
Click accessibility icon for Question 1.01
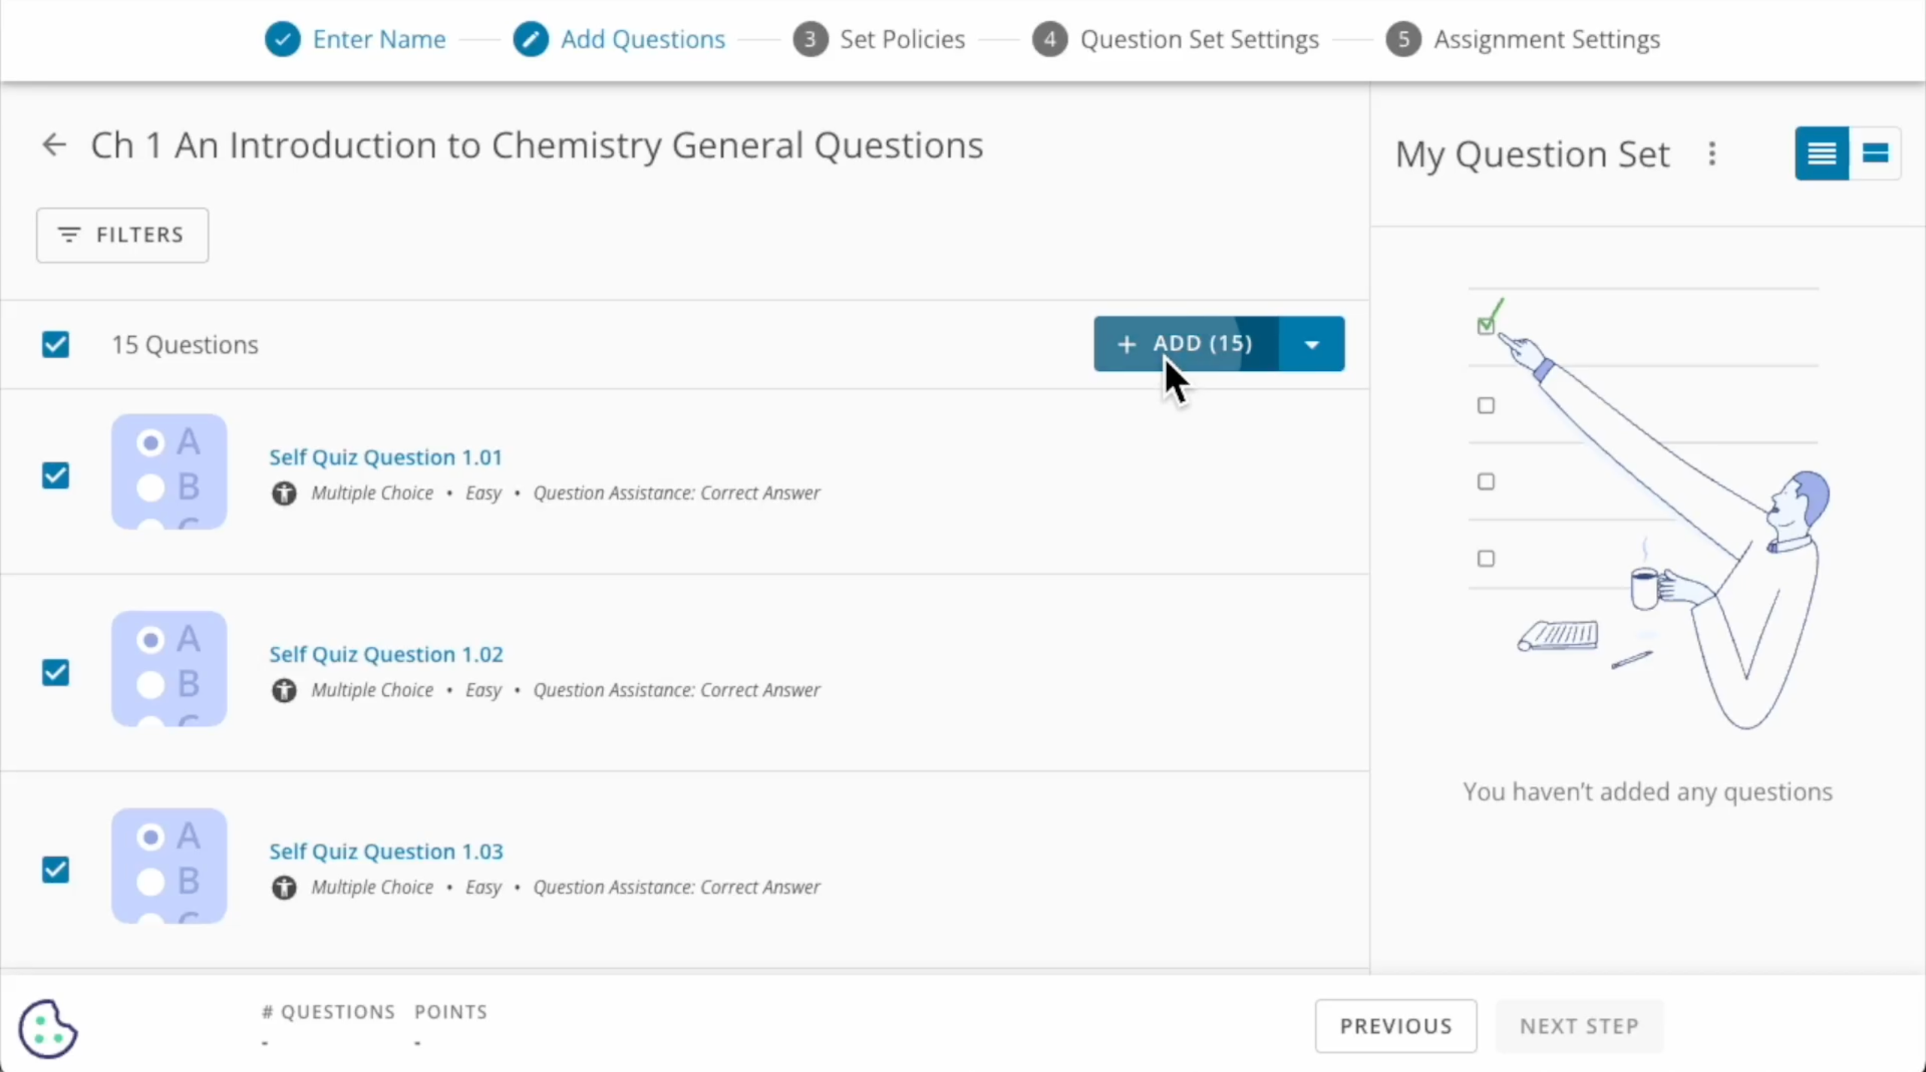[x=284, y=493]
